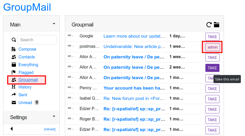Select Groupmail in the sidebar
The height and width of the screenshot is (136, 245).
pos(28,80)
